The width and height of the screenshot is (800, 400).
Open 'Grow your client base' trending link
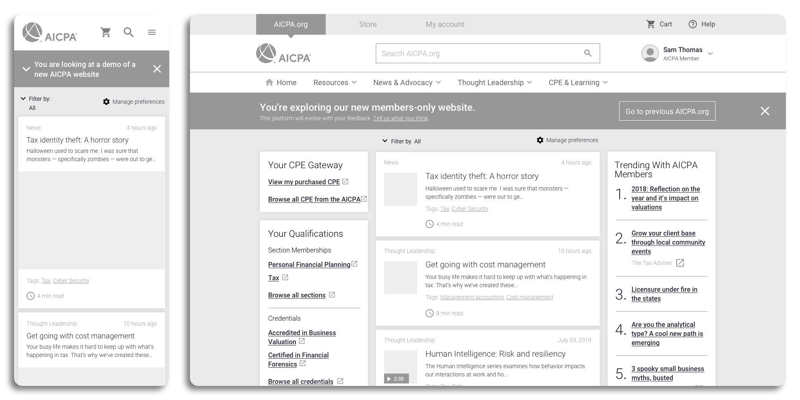[668, 242]
